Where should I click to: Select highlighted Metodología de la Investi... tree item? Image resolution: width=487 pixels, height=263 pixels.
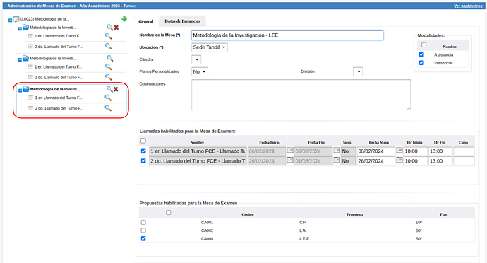click(x=55, y=89)
